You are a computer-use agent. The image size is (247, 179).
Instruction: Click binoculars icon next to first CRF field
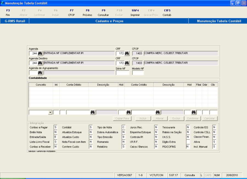point(127,53)
